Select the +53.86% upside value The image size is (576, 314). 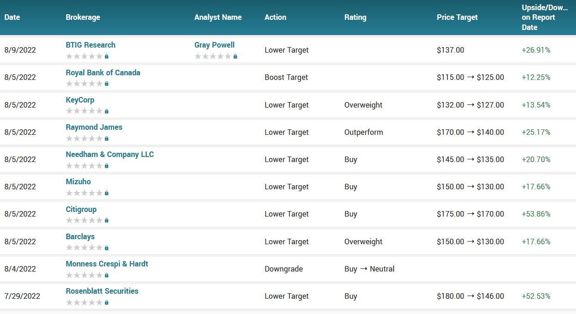pyautogui.click(x=536, y=214)
